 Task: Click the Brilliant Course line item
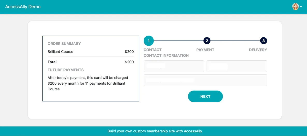(x=60, y=52)
